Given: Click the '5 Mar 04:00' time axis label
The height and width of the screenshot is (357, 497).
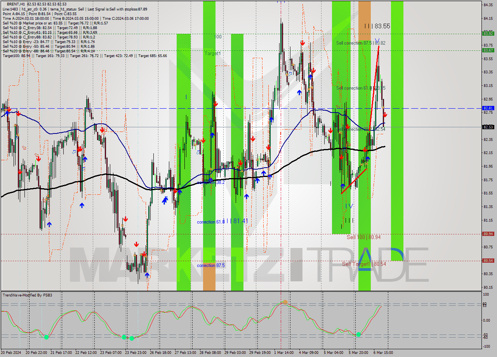Looking at the screenshot, I should (x=334, y=353).
